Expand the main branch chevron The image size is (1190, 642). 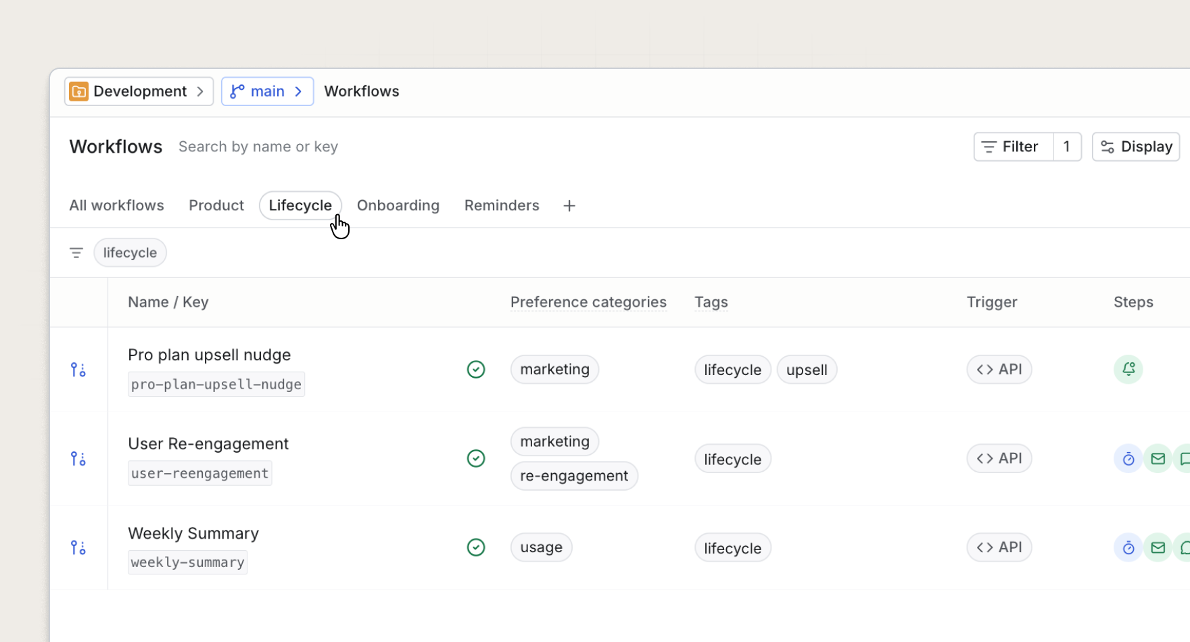pos(298,91)
